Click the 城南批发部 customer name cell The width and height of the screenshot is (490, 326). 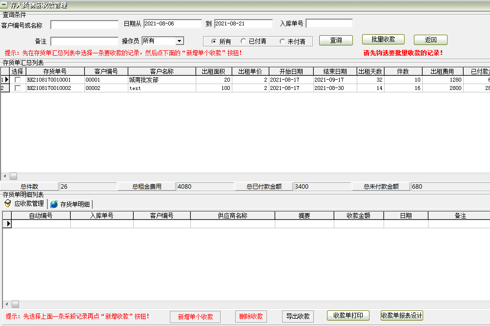coord(162,80)
